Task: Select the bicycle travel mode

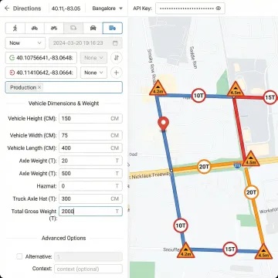Action: tap(35, 28)
